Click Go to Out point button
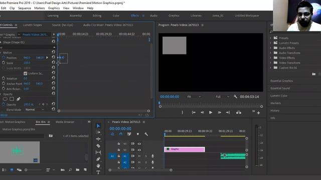This screenshot has width=321, height=180. click(228, 112)
